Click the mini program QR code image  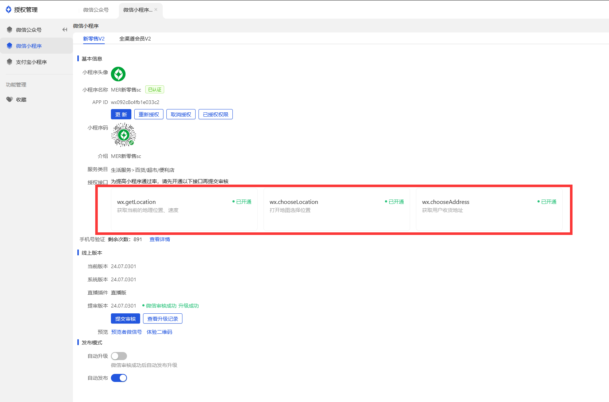pyautogui.click(x=124, y=135)
